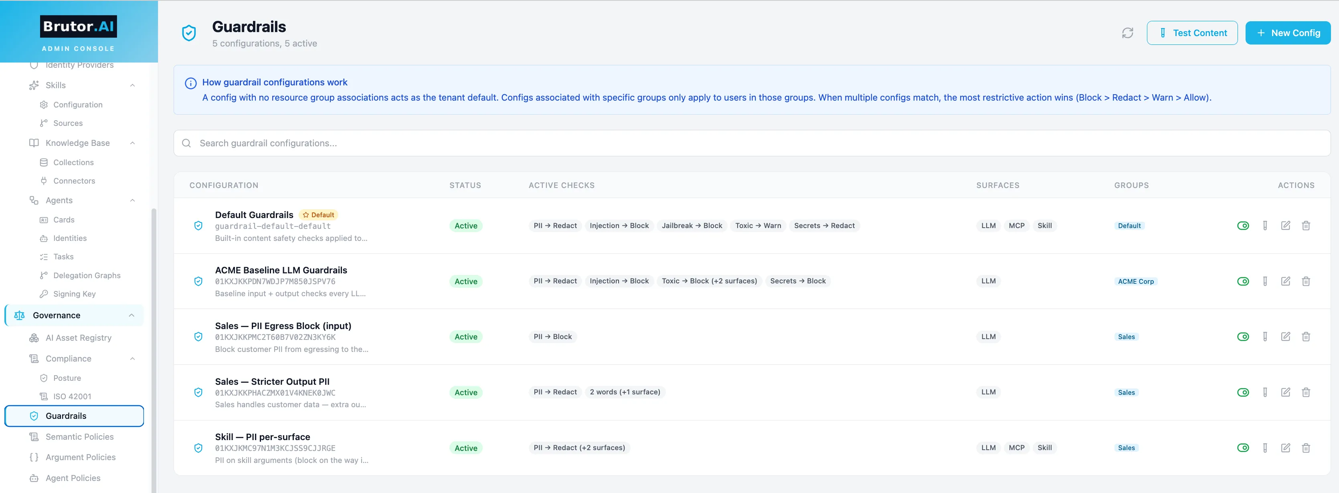
Task: Click the refresh icon near Test Content
Action: (x=1127, y=33)
